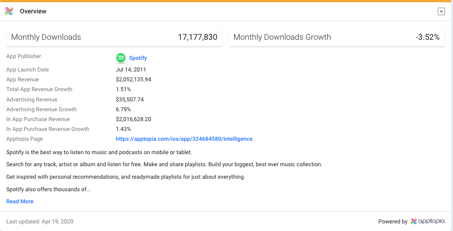Click the Jul 14, 2011 date
Viewport: 453px width, 231px height.
tap(131, 70)
